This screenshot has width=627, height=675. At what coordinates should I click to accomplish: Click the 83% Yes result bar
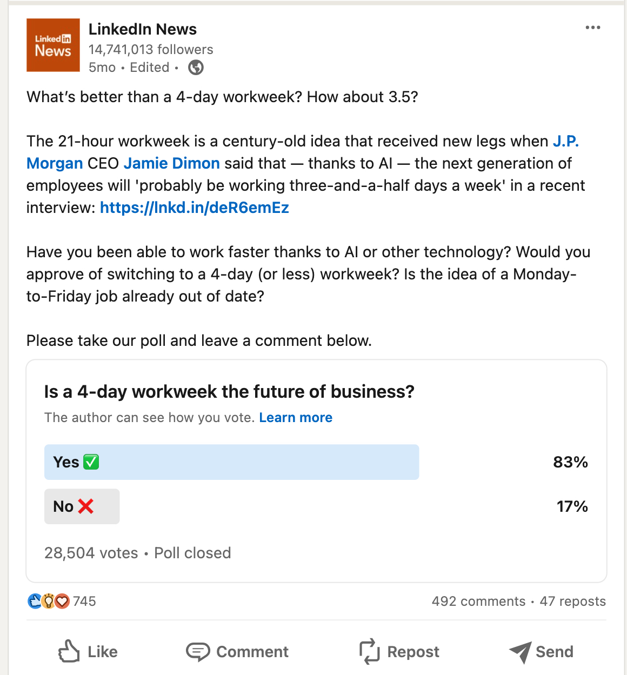570,462
